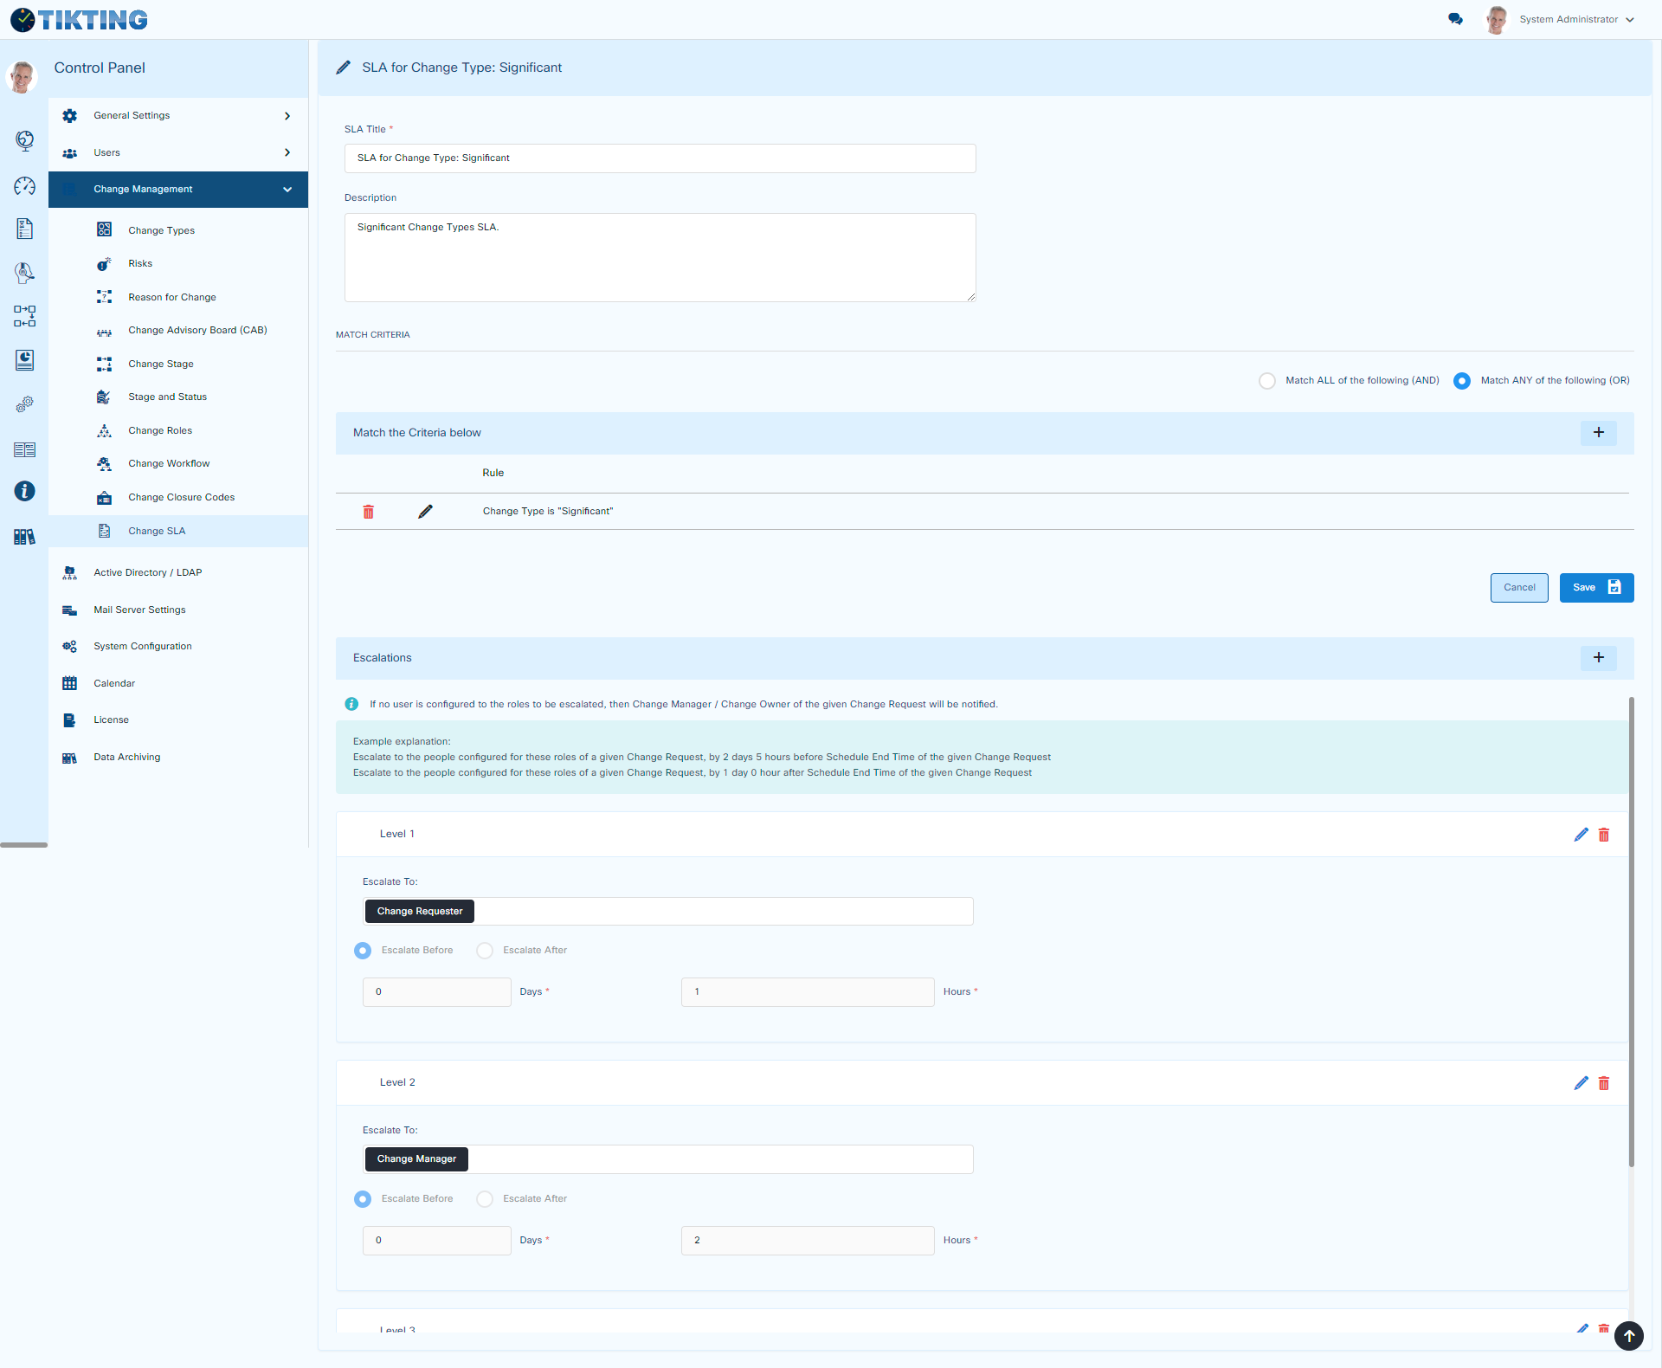Choose Escalate Before for Level 2
The height and width of the screenshot is (1368, 1662).
pos(362,1199)
